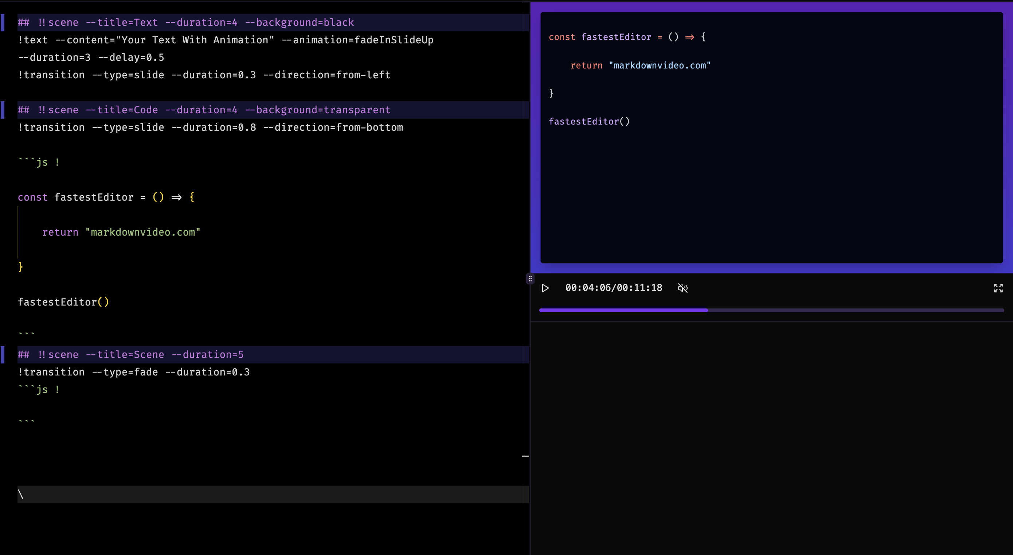The width and height of the screenshot is (1013, 555).
Task: Click the closing yellow brace in editor
Action: [x=20, y=267]
